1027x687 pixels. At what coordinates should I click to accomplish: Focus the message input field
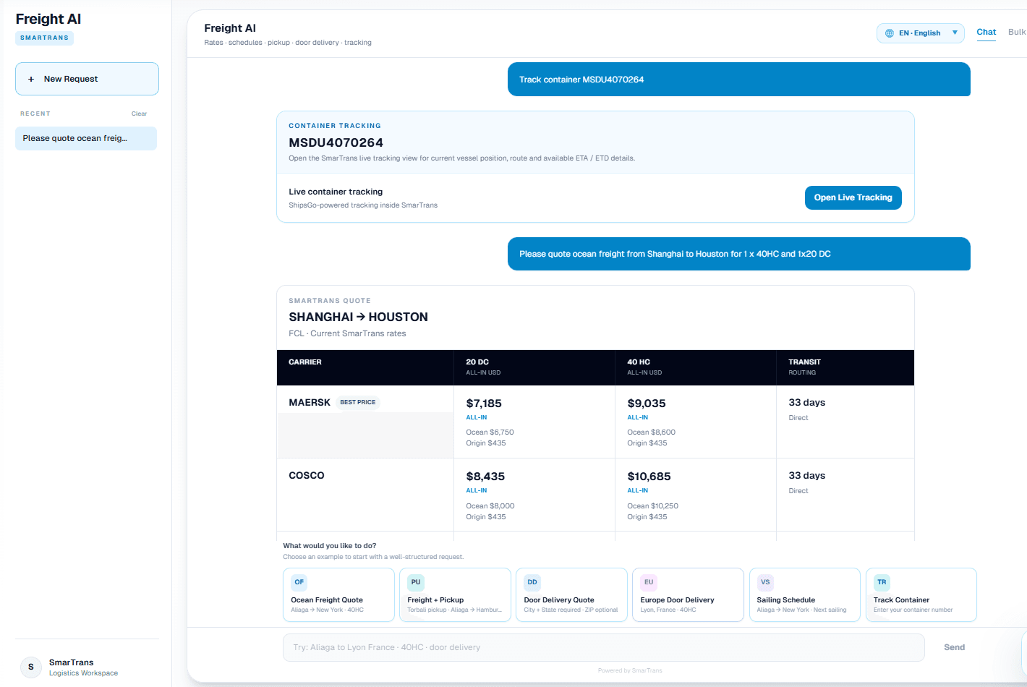[604, 647]
